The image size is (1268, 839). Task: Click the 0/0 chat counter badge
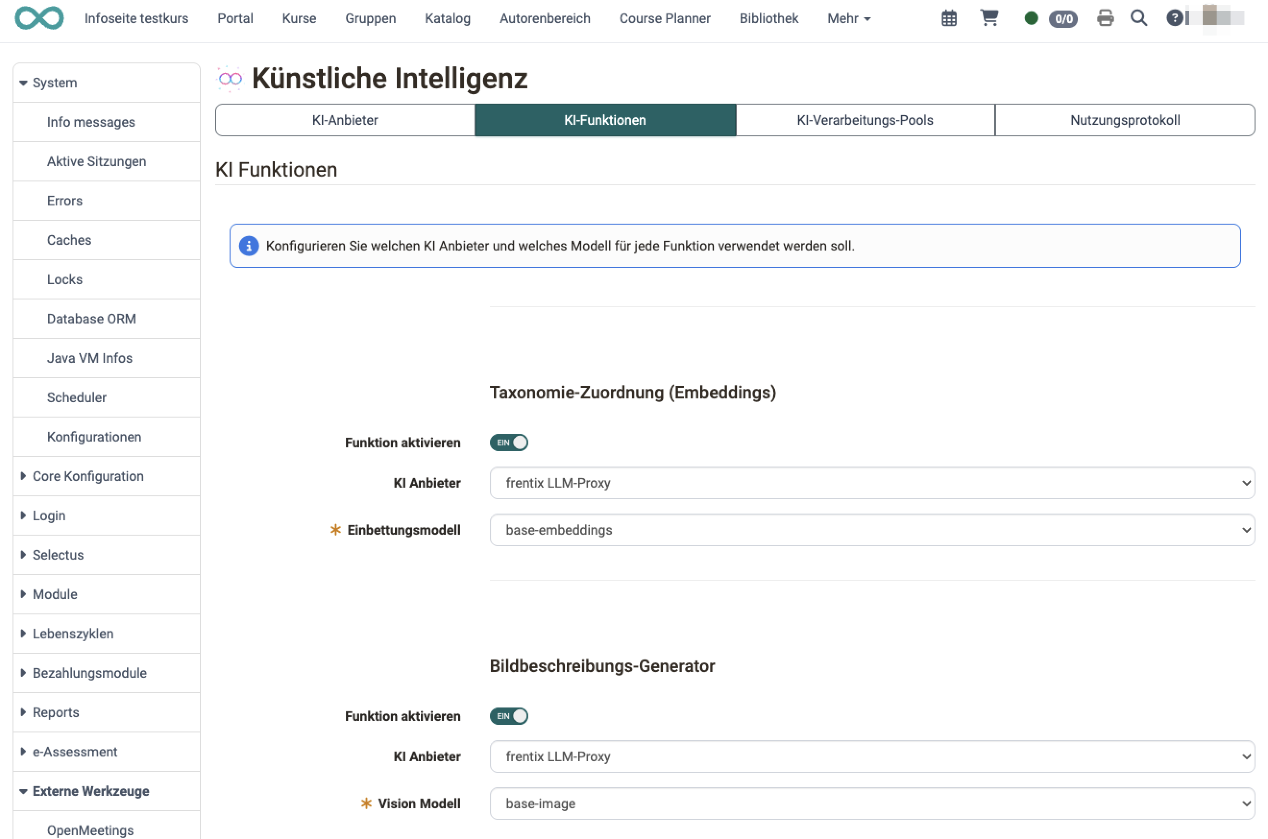click(1063, 19)
